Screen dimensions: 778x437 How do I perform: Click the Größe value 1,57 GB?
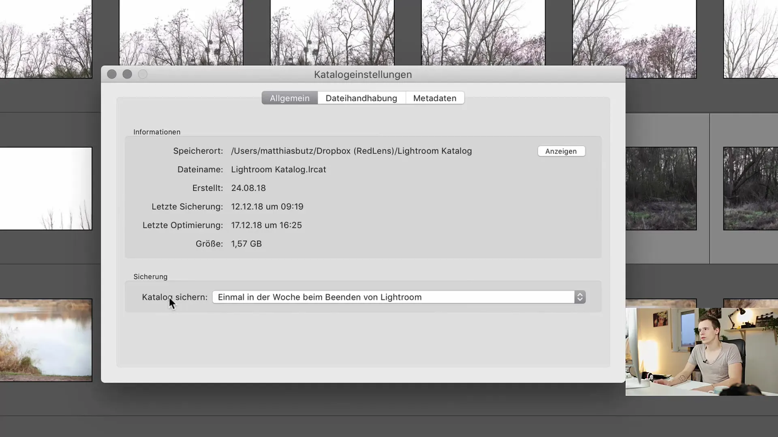tap(246, 244)
